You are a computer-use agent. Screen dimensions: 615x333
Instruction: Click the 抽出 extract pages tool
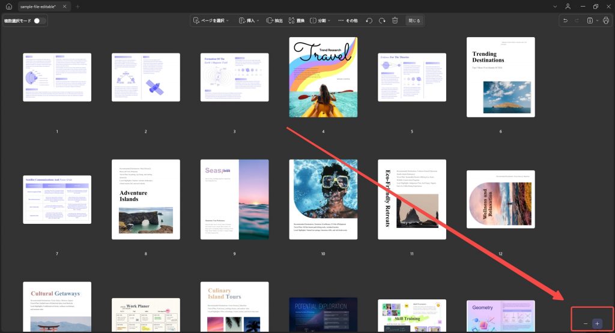click(x=274, y=21)
